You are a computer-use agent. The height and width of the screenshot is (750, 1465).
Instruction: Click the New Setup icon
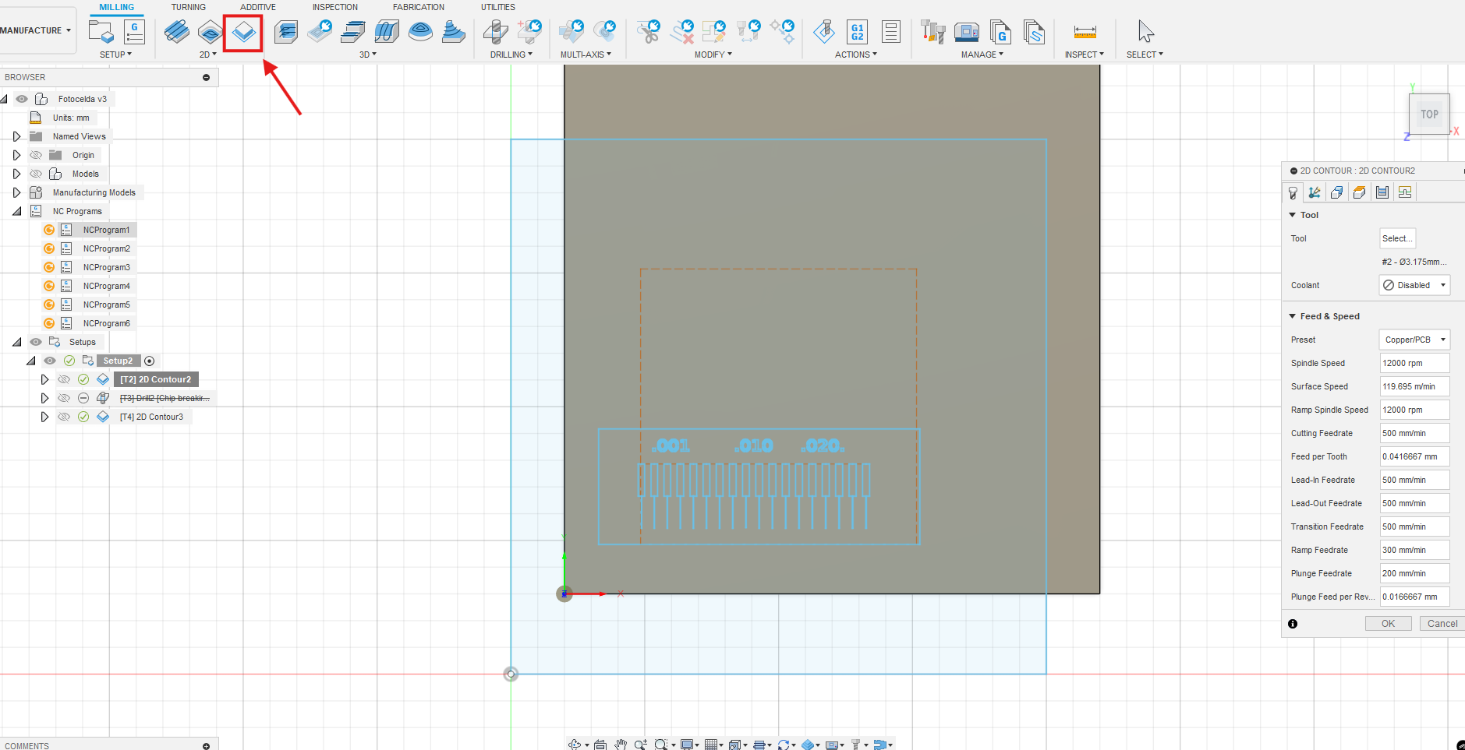101,32
